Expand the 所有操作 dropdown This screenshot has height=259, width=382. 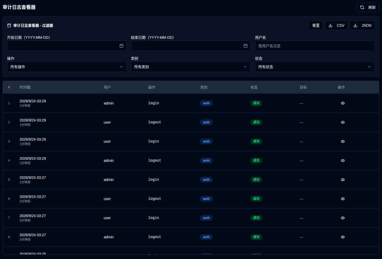point(67,67)
